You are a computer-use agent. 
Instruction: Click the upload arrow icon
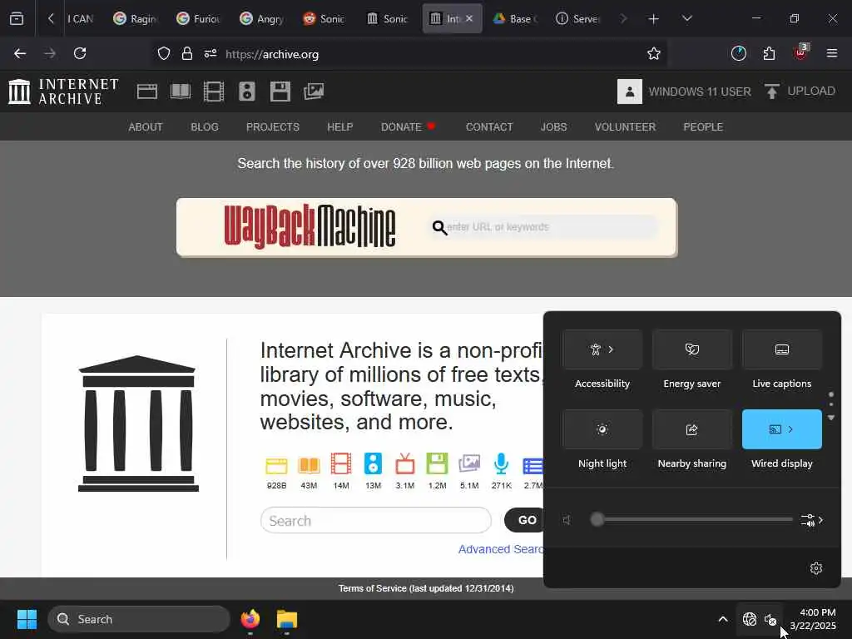(771, 92)
